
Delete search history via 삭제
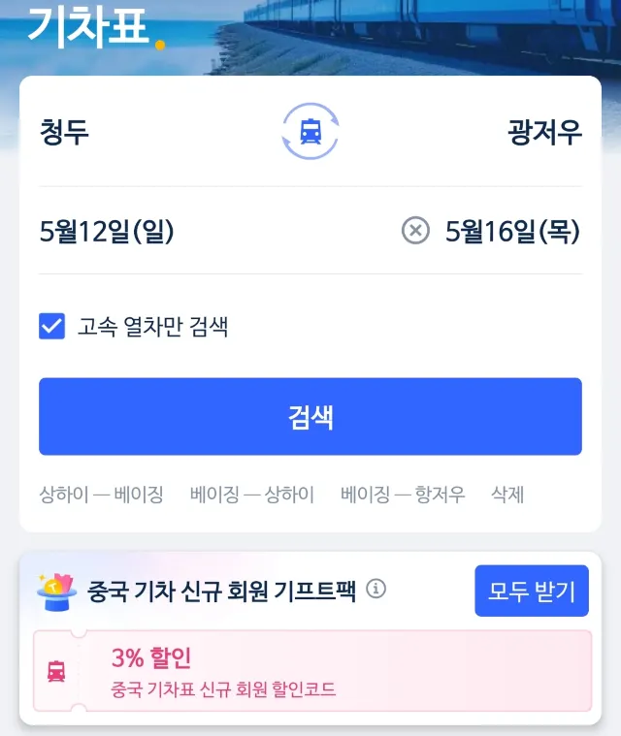point(507,495)
